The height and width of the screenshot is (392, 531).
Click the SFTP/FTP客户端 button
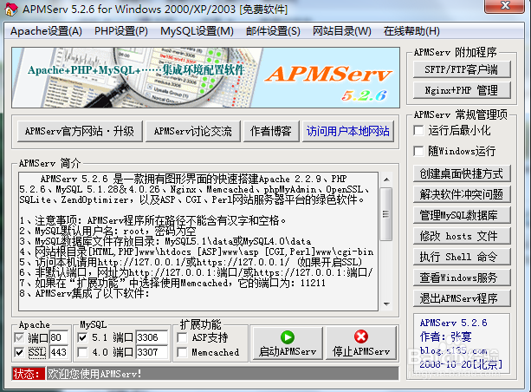point(462,70)
